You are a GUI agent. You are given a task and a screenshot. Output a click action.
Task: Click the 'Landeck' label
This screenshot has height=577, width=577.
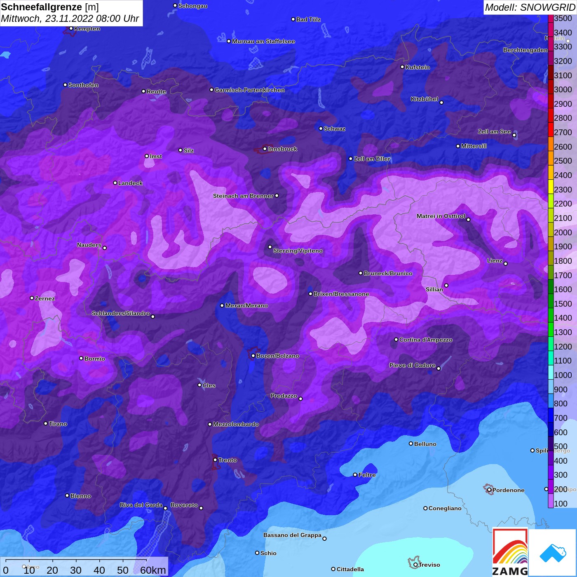click(130, 183)
